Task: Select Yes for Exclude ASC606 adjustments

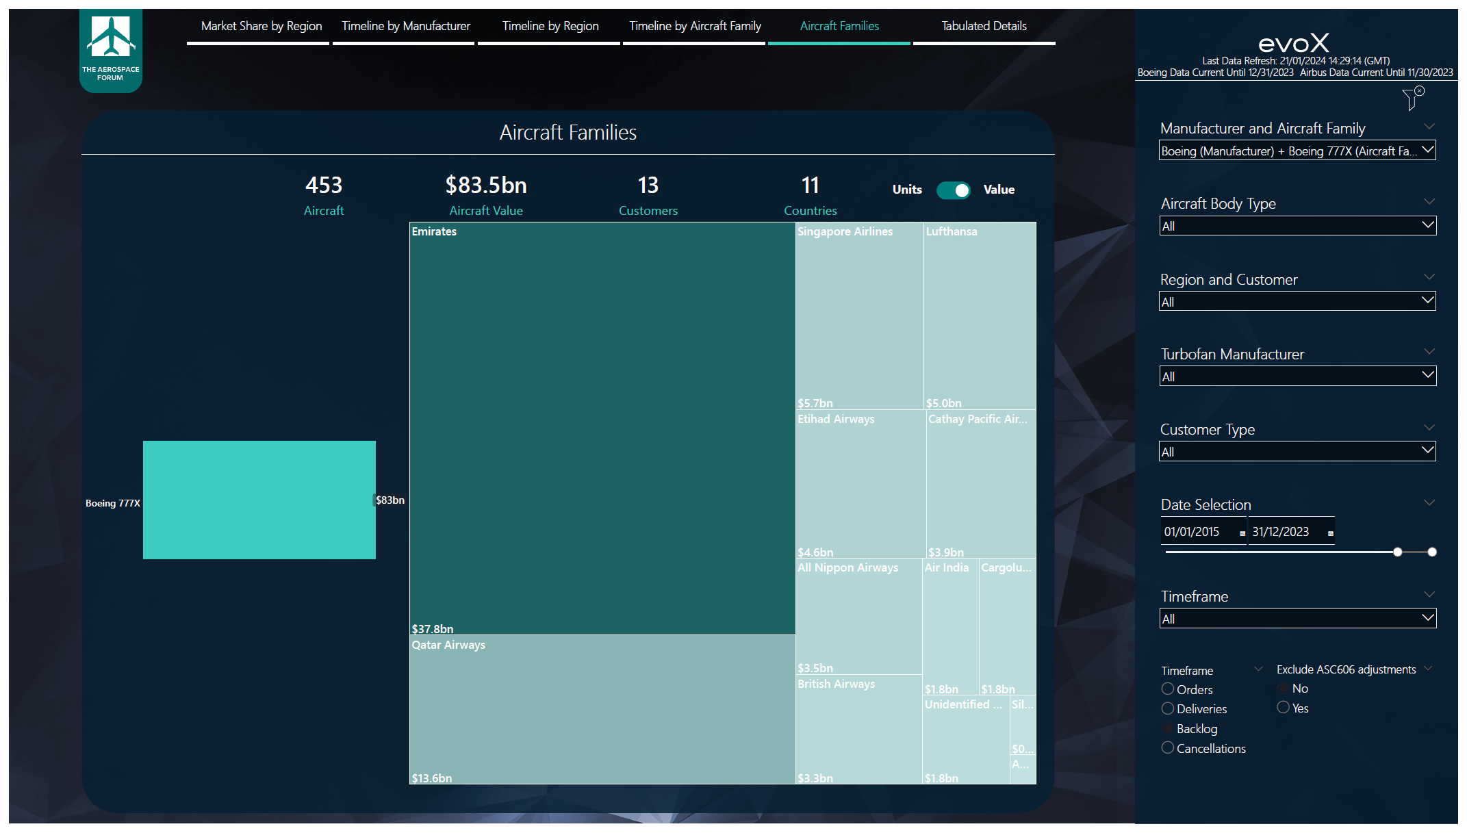Action: pyautogui.click(x=1283, y=708)
